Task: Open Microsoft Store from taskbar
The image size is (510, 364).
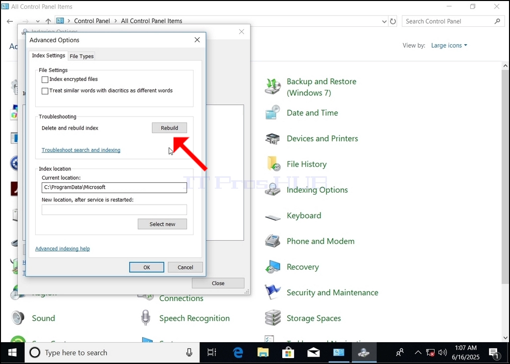Action: pos(288,353)
